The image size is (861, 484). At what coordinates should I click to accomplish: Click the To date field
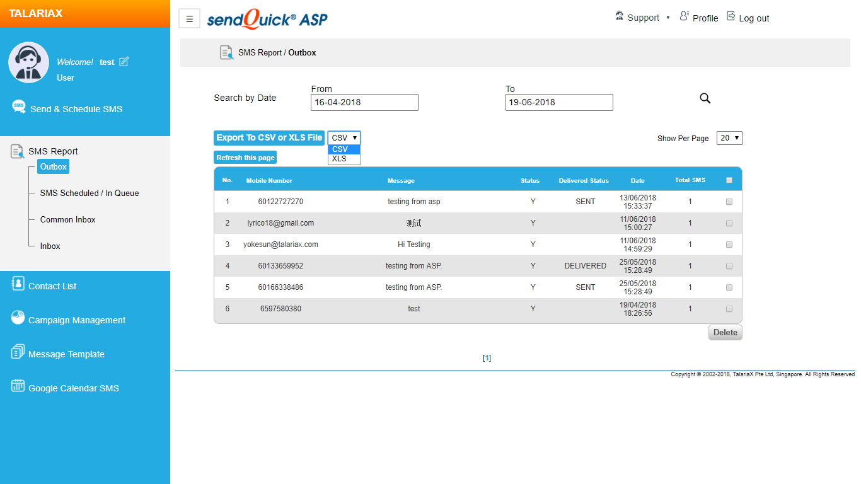tap(559, 102)
